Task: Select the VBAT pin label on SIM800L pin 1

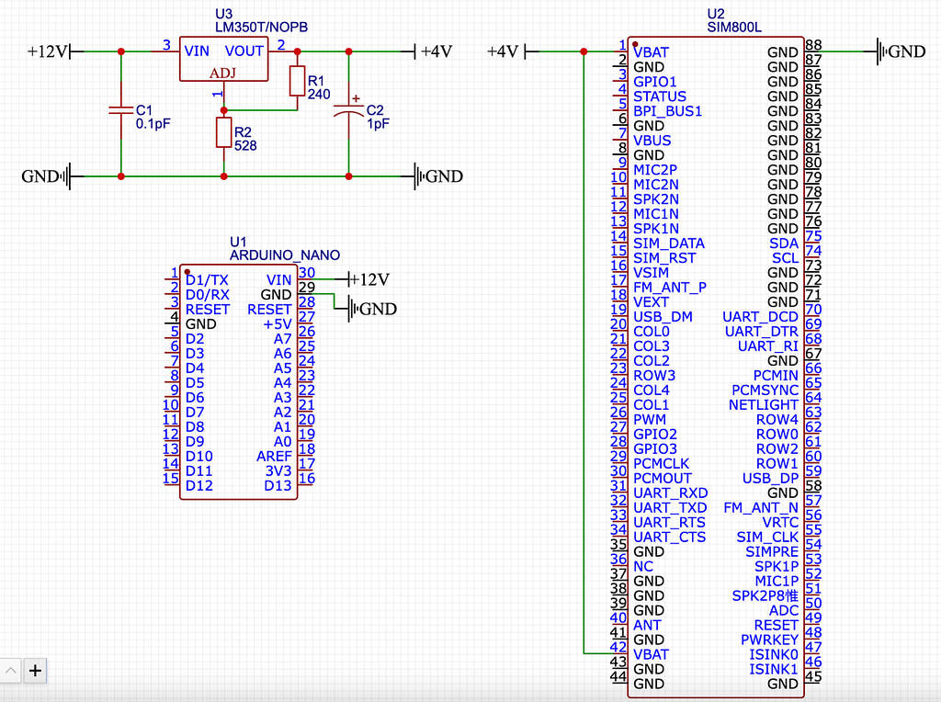Action: click(x=651, y=52)
